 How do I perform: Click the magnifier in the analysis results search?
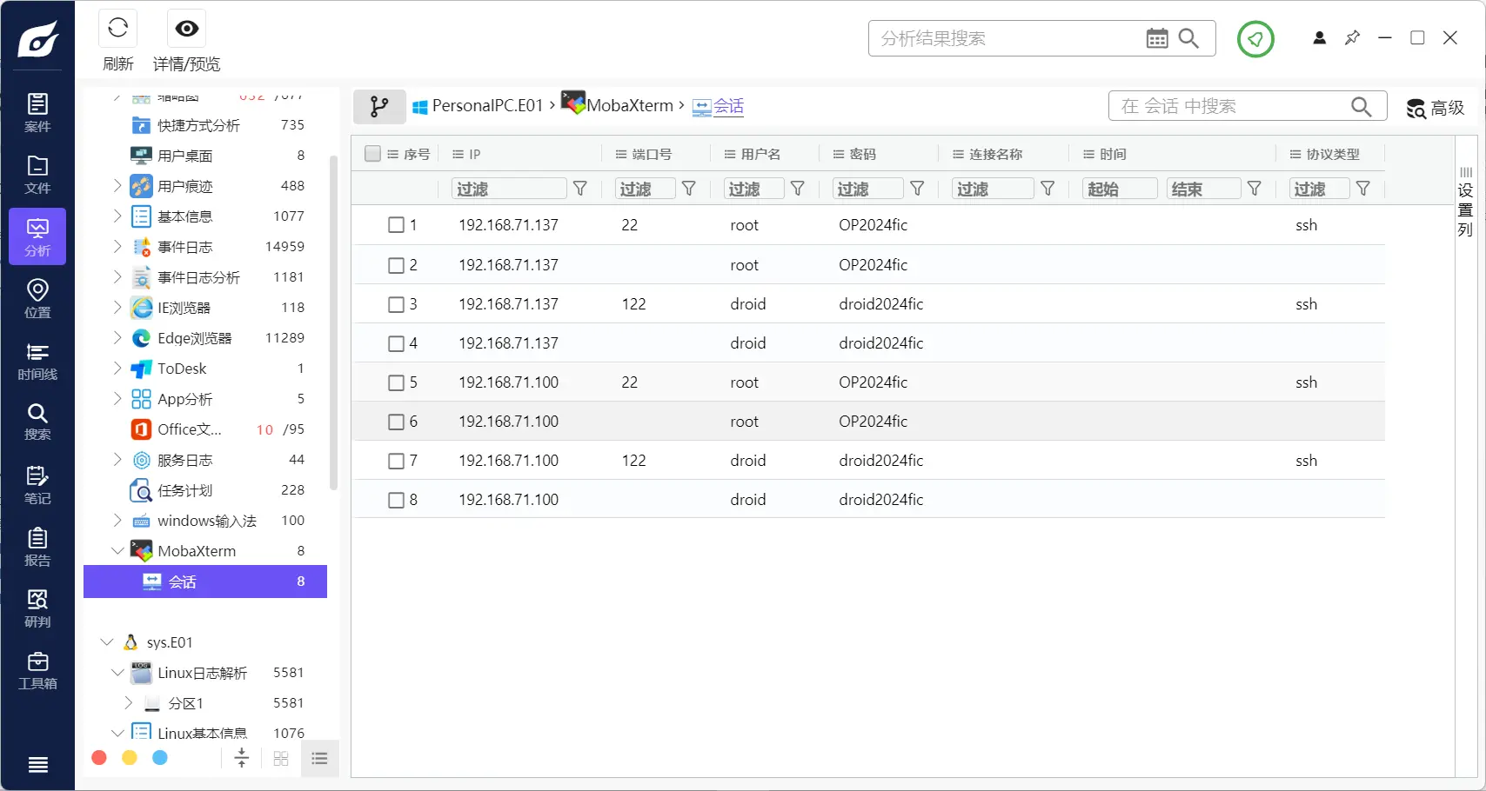[1188, 38]
